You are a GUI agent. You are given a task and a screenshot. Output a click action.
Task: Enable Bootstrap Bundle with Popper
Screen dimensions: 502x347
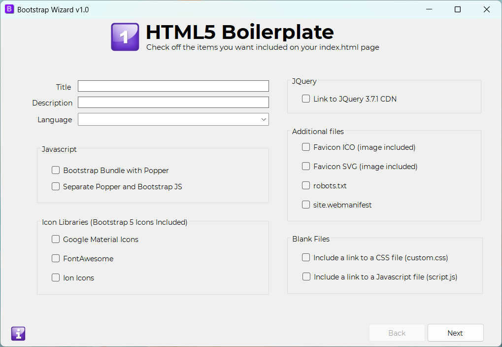point(56,171)
